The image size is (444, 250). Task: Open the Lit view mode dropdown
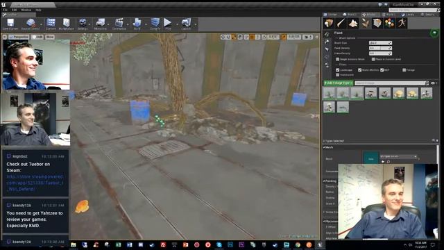37,37
